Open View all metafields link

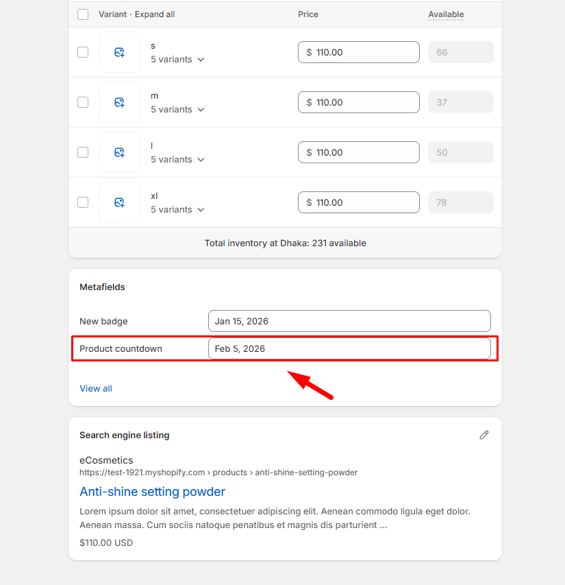pos(96,388)
